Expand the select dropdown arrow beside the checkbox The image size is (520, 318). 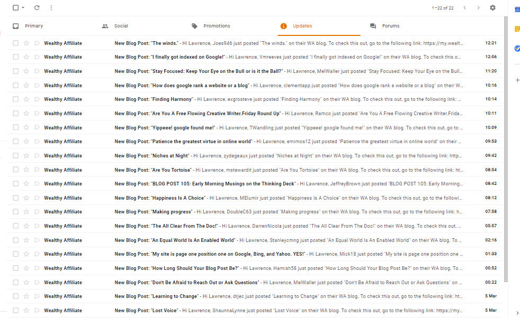tap(23, 7)
